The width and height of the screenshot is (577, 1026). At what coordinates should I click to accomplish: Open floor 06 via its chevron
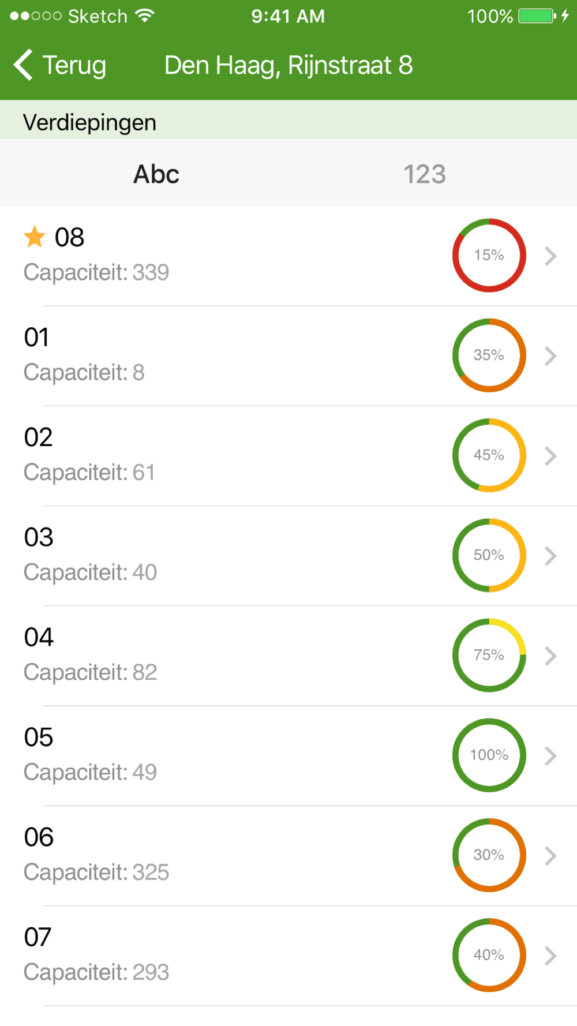tap(550, 856)
